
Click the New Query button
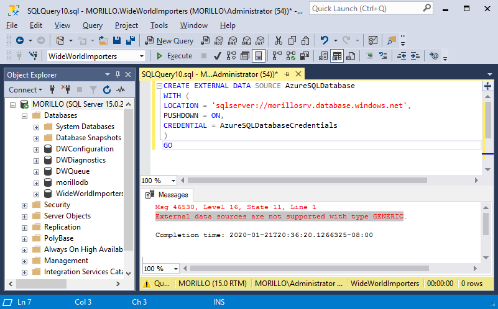click(169, 40)
